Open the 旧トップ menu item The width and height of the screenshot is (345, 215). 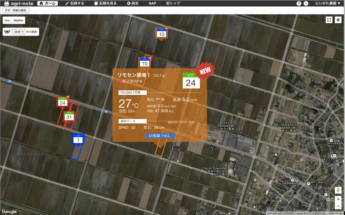coord(173,3)
